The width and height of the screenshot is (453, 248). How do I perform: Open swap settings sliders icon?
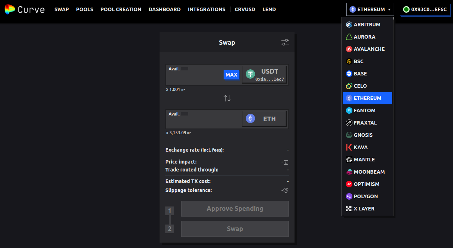click(x=285, y=43)
